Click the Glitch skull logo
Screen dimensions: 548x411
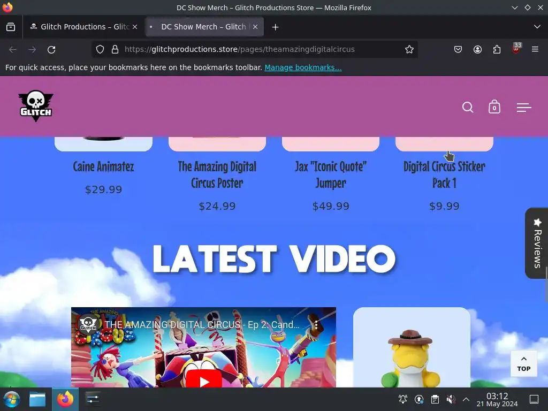point(36,106)
